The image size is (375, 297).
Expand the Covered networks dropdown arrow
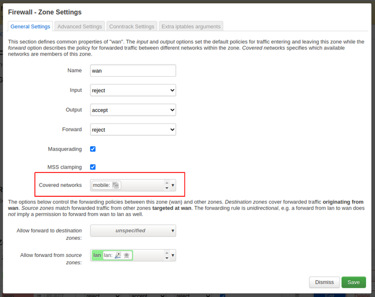coord(173,185)
